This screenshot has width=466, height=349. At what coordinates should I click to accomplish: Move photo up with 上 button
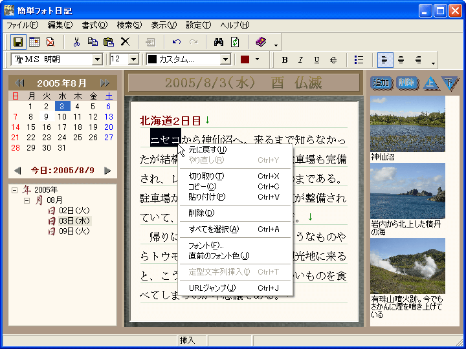(x=430, y=83)
